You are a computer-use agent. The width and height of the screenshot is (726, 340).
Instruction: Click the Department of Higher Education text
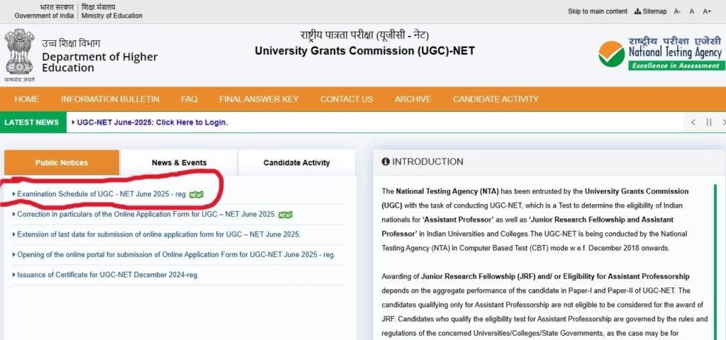(x=99, y=62)
